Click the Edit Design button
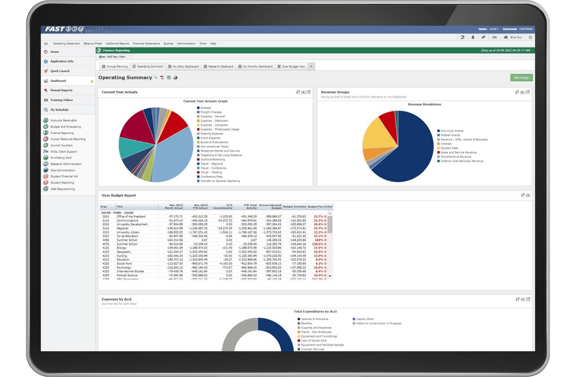576x377 pixels. 521,77
